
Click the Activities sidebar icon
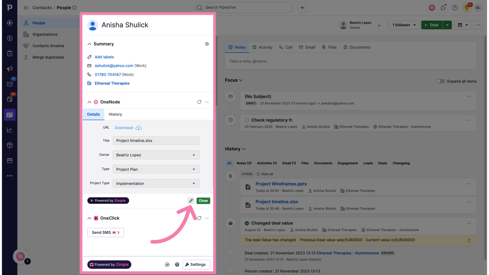tap(9, 99)
